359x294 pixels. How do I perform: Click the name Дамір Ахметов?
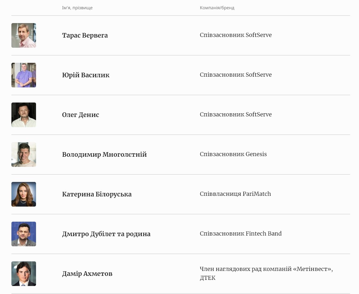87,274
